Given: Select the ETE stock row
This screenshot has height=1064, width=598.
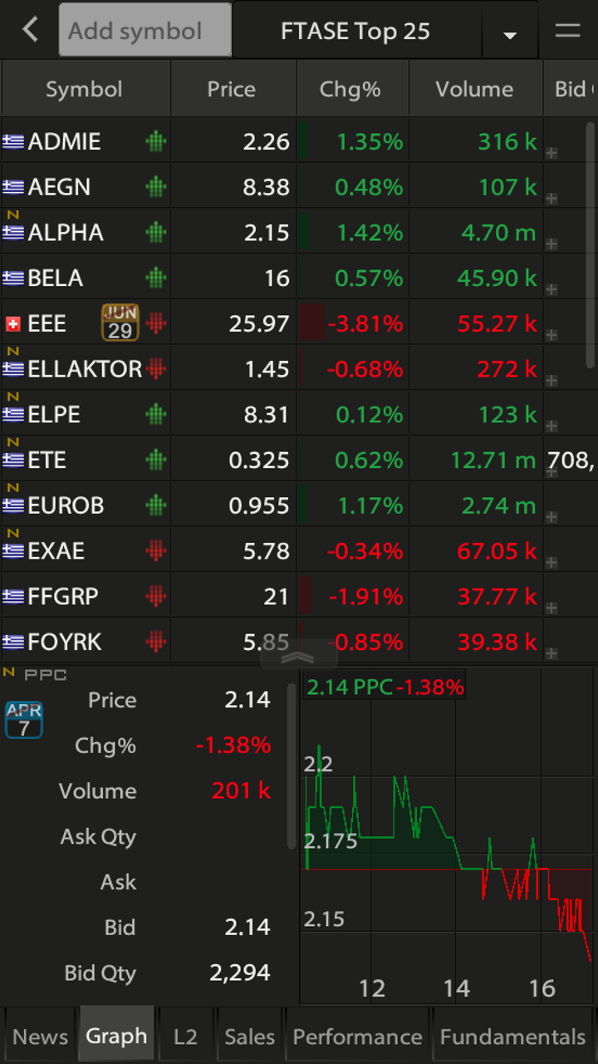Looking at the screenshot, I should (x=83, y=460).
